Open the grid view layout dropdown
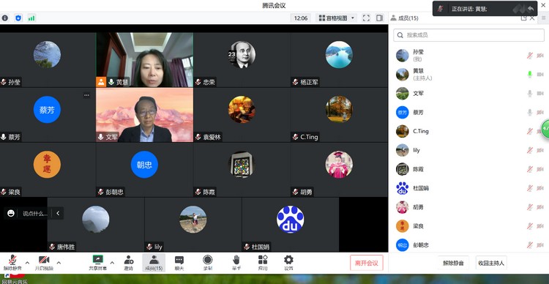Viewport: 549px width, 284px height. point(336,18)
